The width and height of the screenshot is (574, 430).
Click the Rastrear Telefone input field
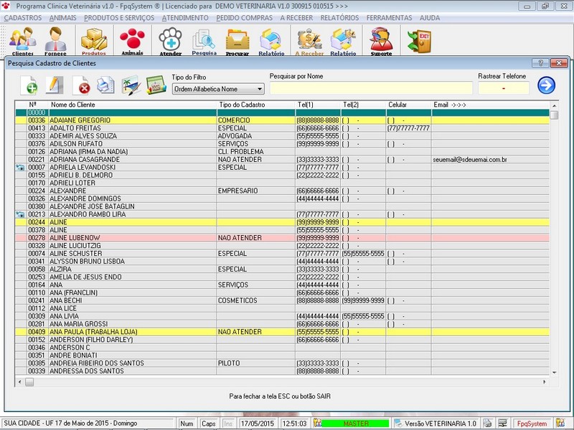(504, 88)
